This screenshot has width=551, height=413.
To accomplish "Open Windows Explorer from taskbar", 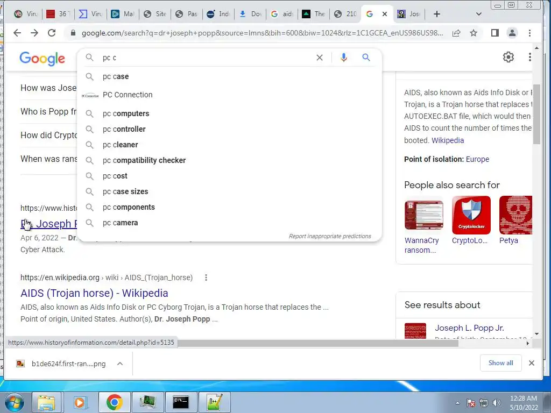I will (46, 402).
